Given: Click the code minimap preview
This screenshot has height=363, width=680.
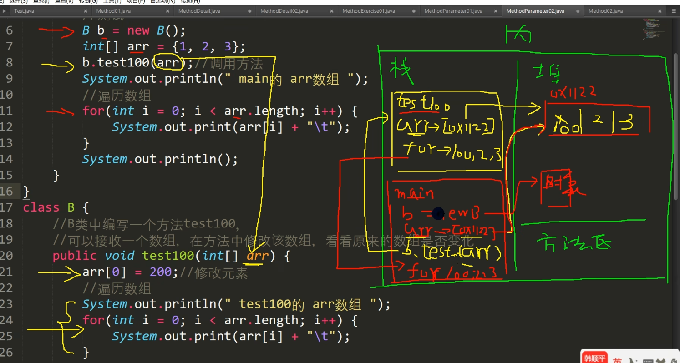Looking at the screenshot, I should pos(654,28).
